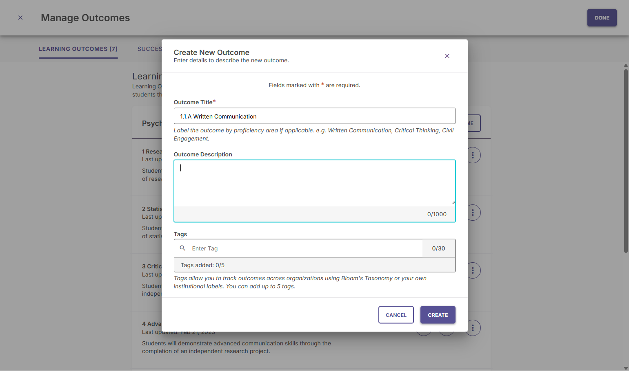Click the scrollbar up arrow
The image size is (629, 371).
pos(626,65)
